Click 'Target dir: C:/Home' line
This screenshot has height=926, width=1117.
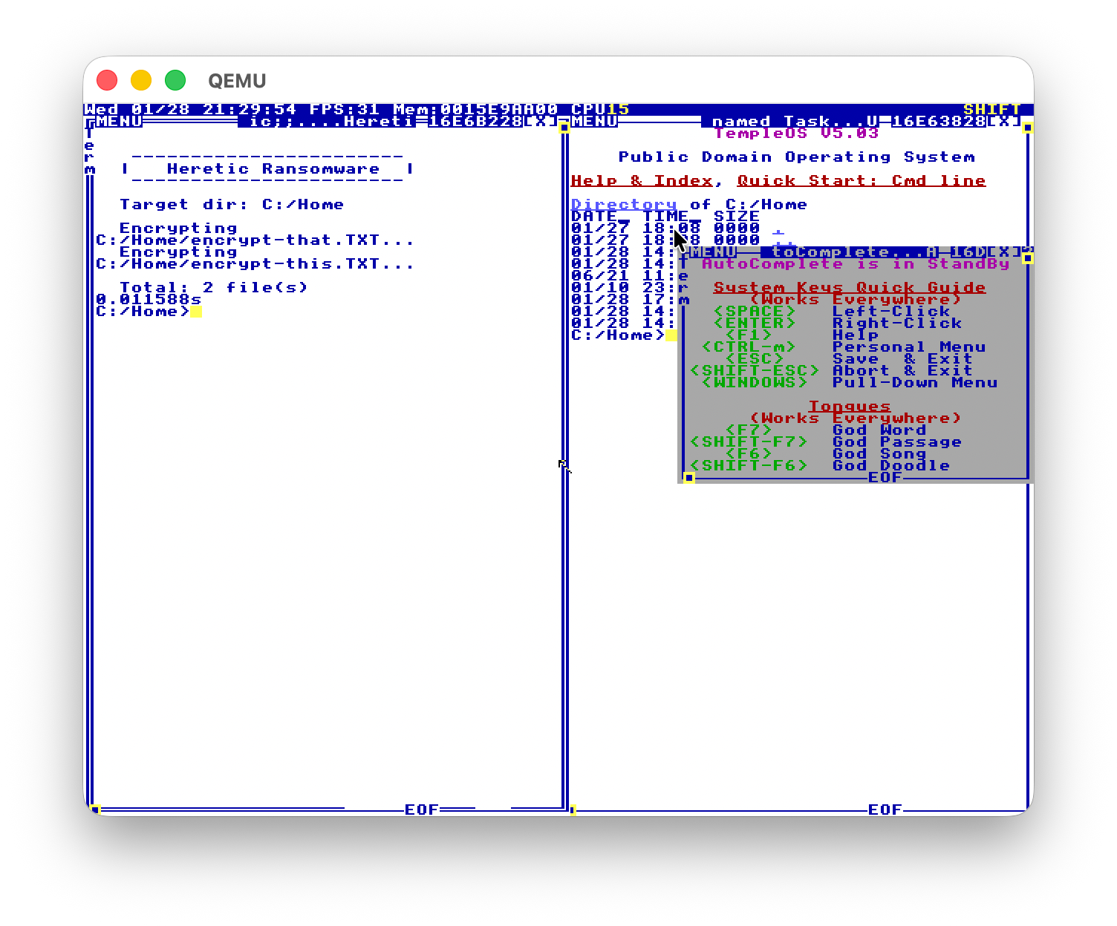click(x=232, y=205)
